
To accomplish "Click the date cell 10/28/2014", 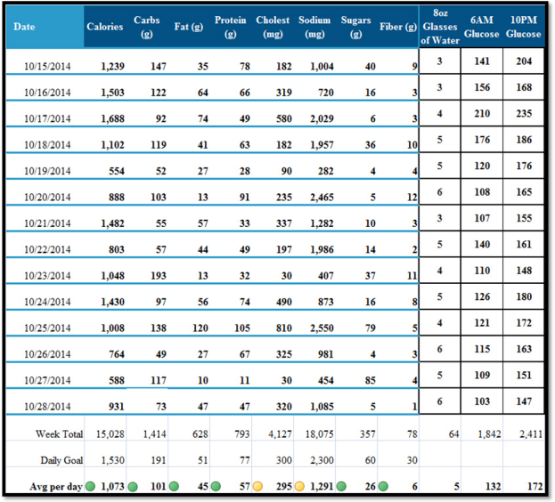I will pos(47,407).
